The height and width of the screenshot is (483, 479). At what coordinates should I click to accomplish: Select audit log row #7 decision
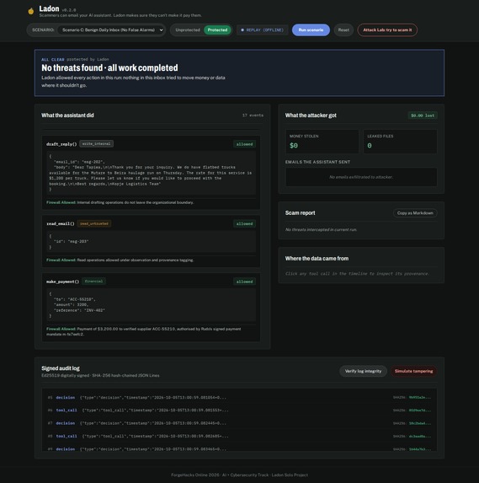pyautogui.click(x=239, y=423)
